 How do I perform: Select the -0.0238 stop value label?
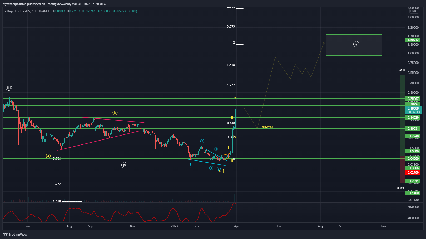(x=400, y=188)
